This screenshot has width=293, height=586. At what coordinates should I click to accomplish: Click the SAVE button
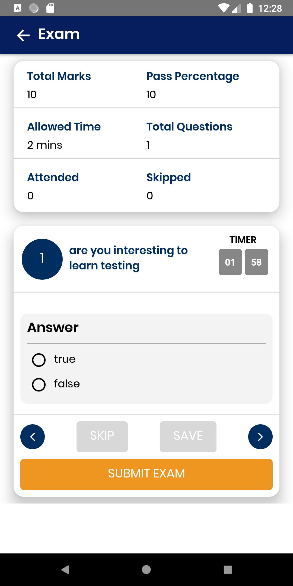[x=188, y=437]
